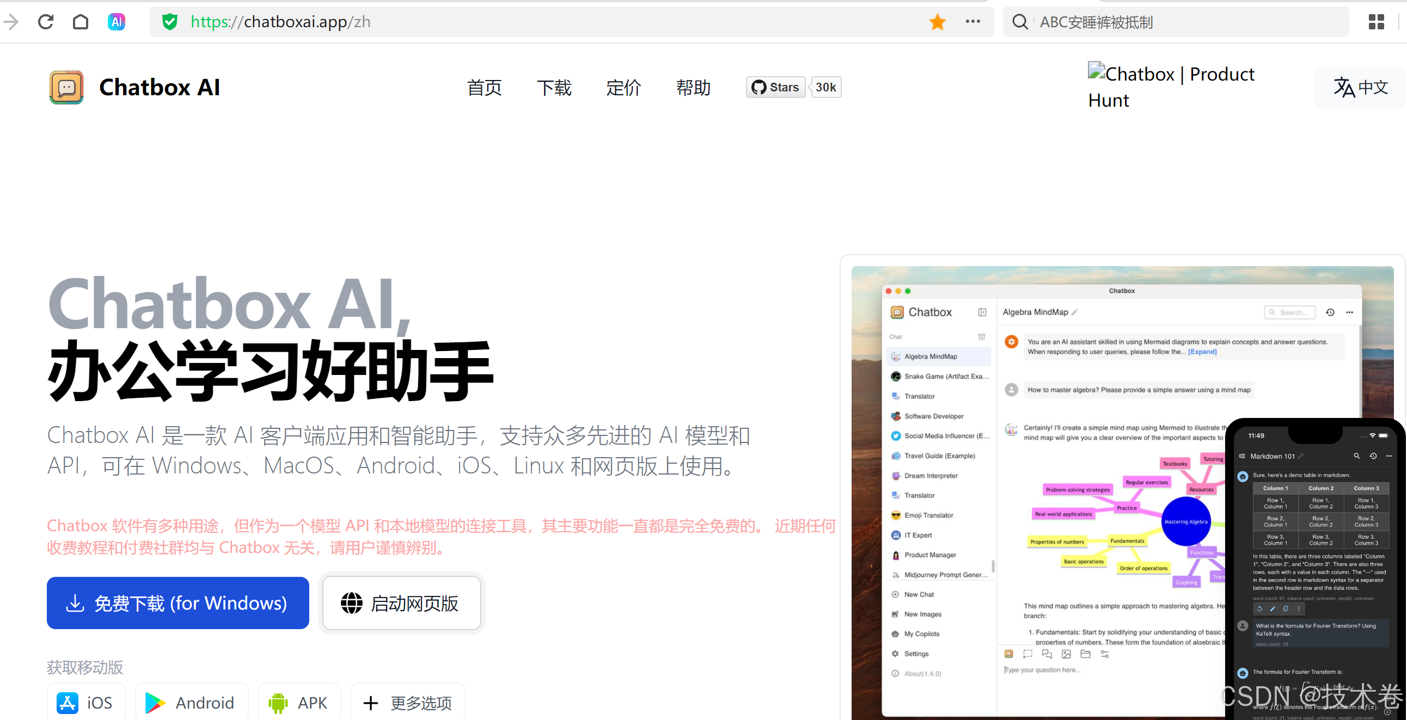Screen dimensions: 1407x720
Task: Get the Android Play Store version
Action: click(192, 703)
